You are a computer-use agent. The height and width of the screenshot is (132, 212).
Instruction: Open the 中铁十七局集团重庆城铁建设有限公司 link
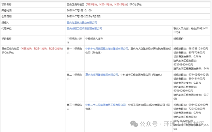click(x=107, y=49)
